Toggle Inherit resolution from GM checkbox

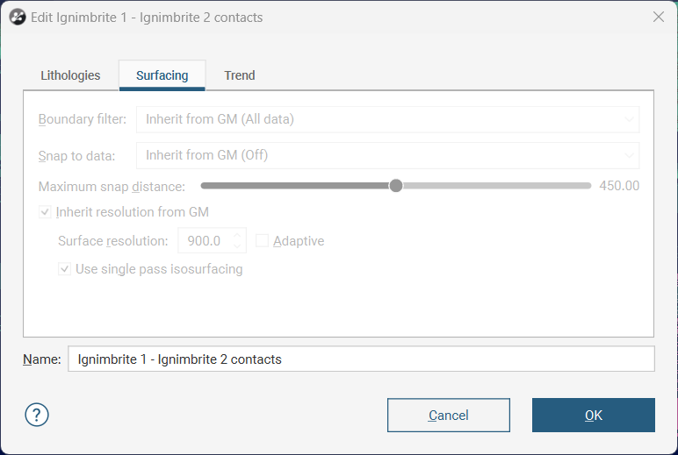(x=45, y=212)
